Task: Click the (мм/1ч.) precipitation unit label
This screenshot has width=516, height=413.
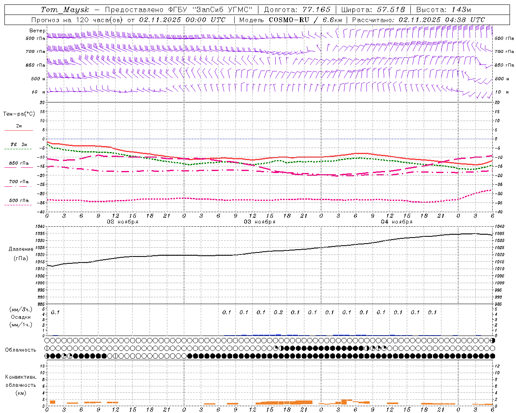Action: pos(21,325)
